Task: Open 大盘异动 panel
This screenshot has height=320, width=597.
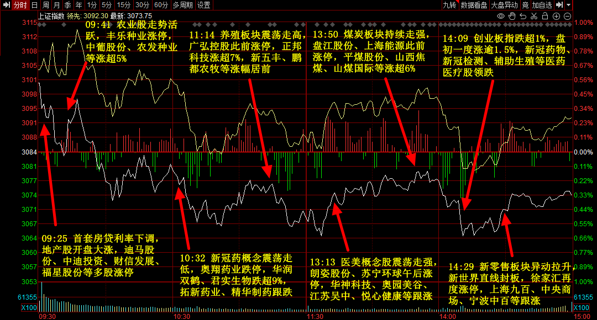Action: [504, 5]
